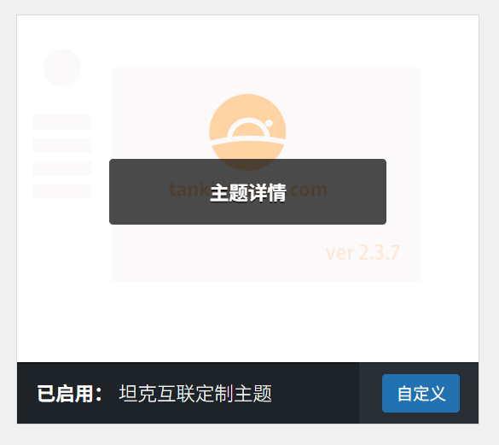This screenshot has height=445, width=499.
Task: Select the first gray sidebar placeholder bar
Action: tap(62, 122)
